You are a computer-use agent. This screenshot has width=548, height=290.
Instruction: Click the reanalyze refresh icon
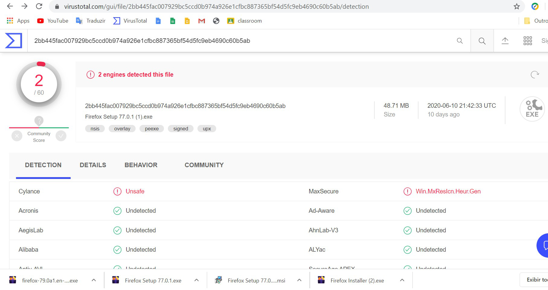[535, 75]
